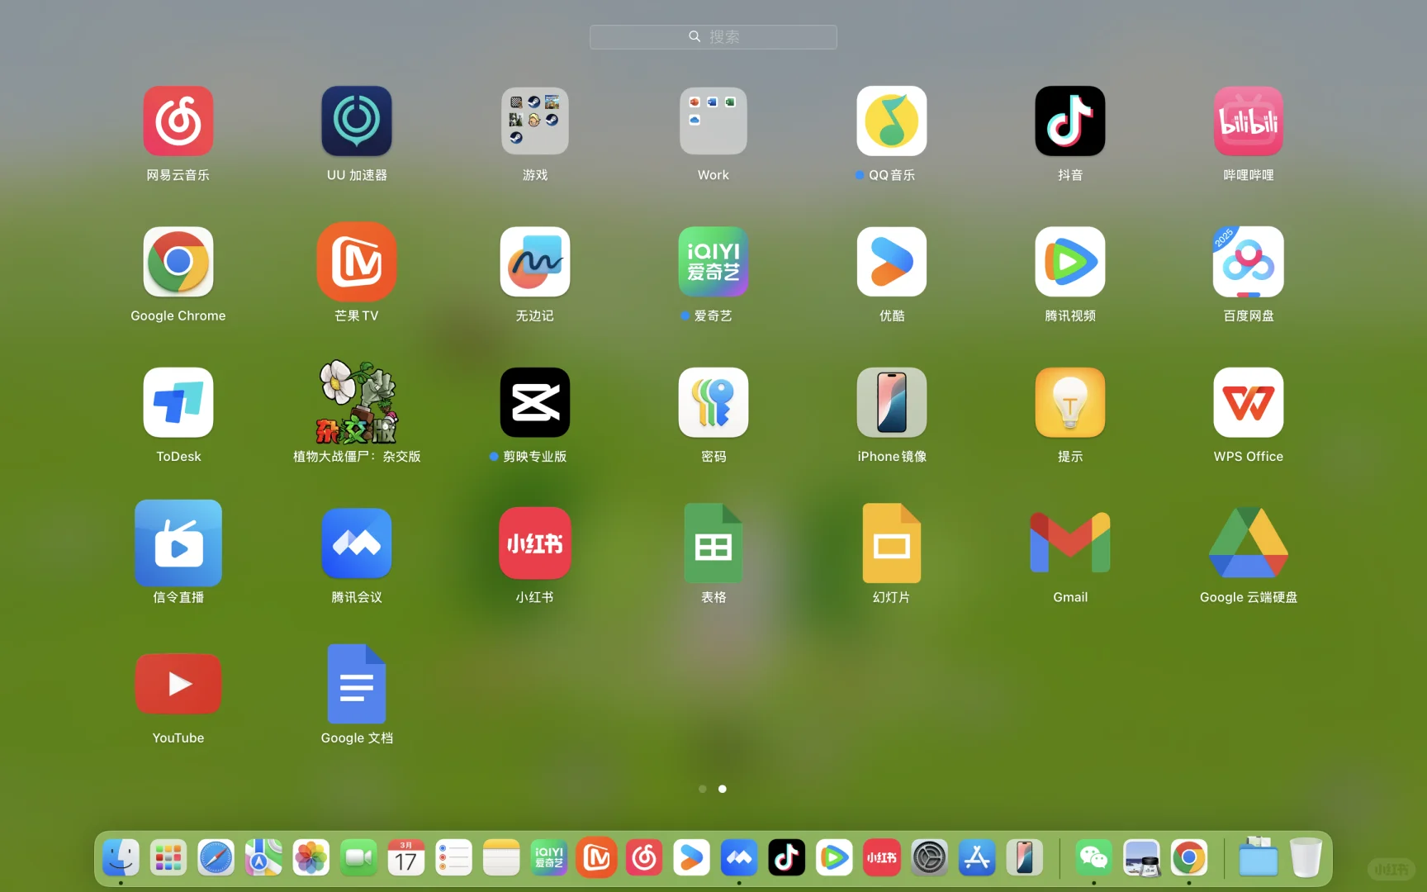1427x892 pixels.
Task: Click the Launchpad icon in the Dock
Action: [x=168, y=858]
